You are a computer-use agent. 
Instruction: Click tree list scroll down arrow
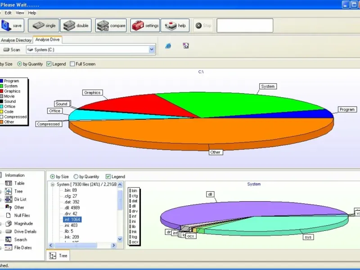[120, 239]
